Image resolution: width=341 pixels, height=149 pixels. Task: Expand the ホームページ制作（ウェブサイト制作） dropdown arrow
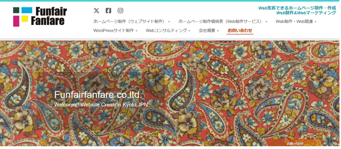pyautogui.click(x=169, y=22)
